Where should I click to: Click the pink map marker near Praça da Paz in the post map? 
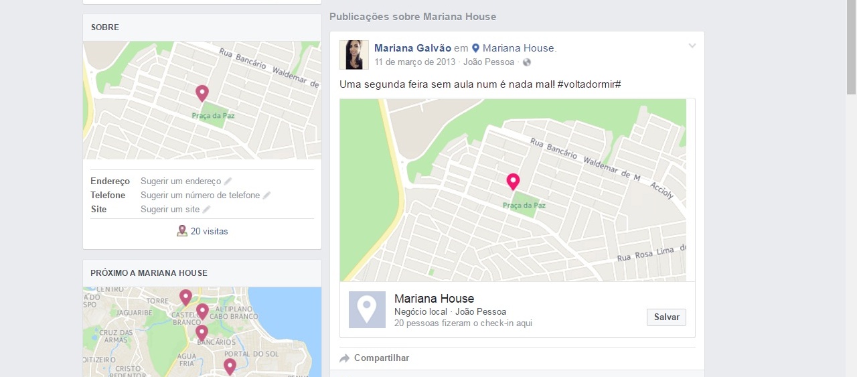point(513,181)
